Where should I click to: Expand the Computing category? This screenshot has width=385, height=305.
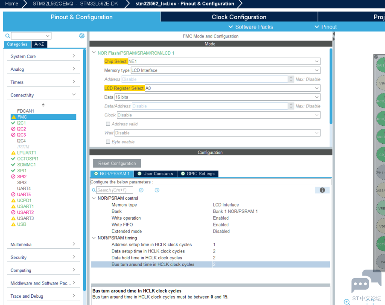[74, 270]
